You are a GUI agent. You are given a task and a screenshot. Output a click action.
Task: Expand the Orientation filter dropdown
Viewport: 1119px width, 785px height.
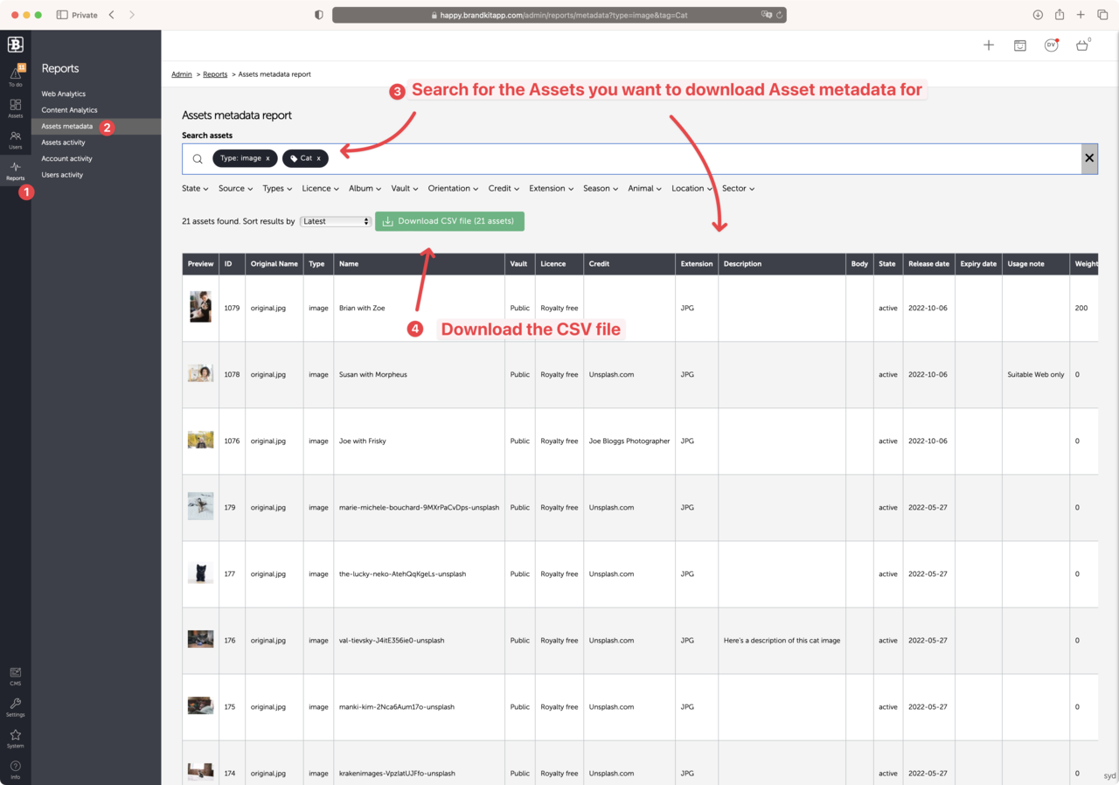pyautogui.click(x=453, y=189)
